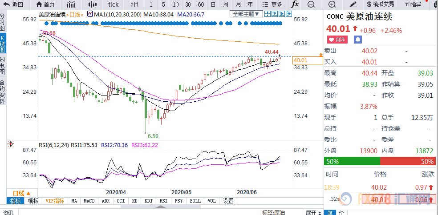Click the 模拟交易 button
438x215 pixels.
(381, 4)
